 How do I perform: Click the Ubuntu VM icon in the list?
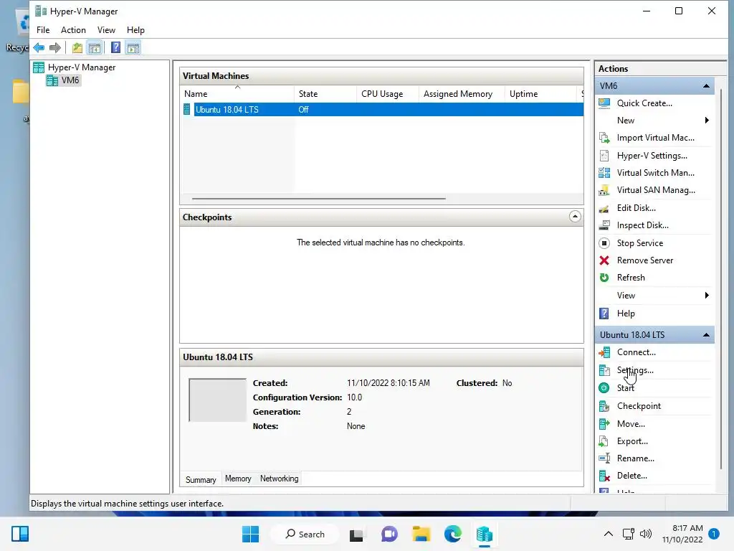[187, 110]
